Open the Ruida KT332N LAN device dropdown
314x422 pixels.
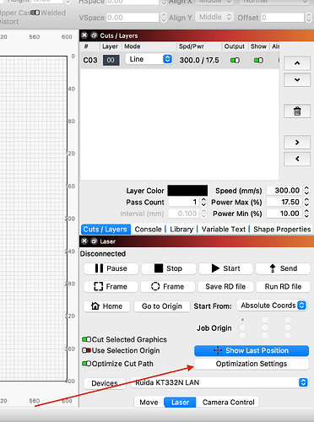click(219, 382)
